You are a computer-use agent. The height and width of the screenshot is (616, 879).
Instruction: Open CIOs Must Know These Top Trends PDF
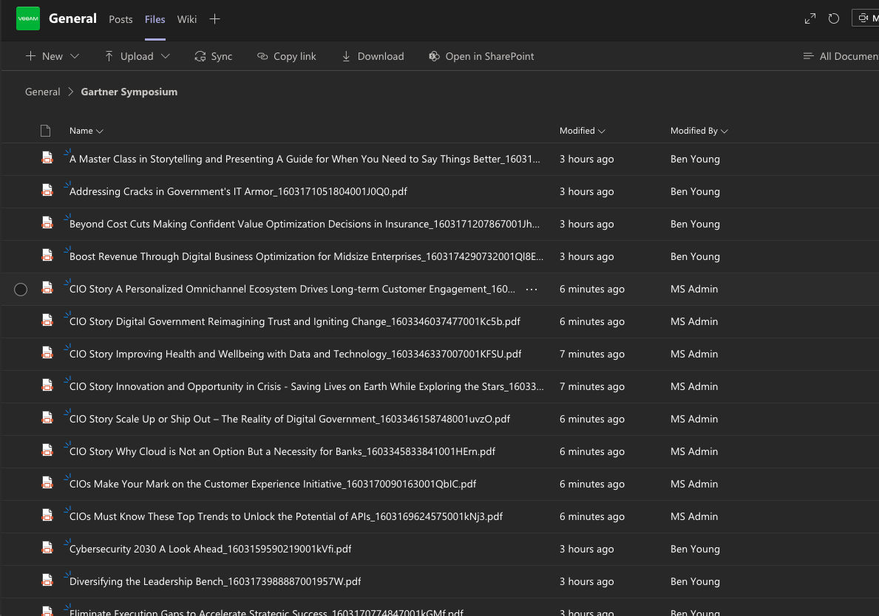coord(286,516)
